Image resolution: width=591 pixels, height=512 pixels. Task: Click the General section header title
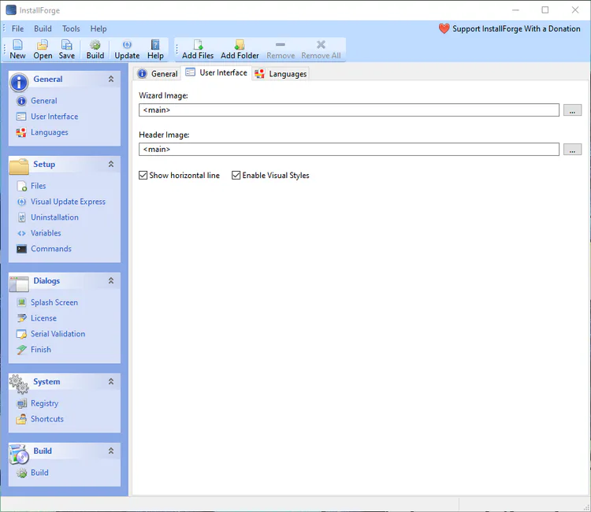click(48, 79)
